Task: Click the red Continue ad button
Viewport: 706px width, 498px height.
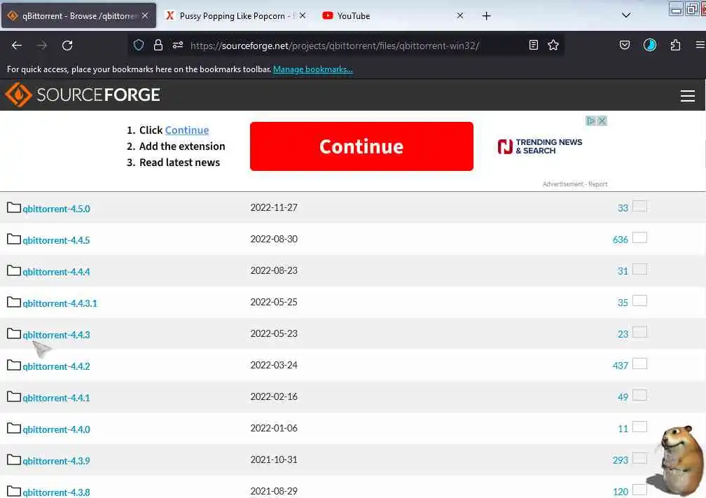Action: click(x=361, y=146)
